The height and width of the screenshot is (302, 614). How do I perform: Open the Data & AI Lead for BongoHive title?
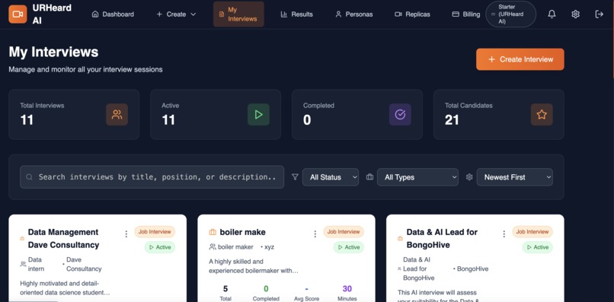point(442,239)
